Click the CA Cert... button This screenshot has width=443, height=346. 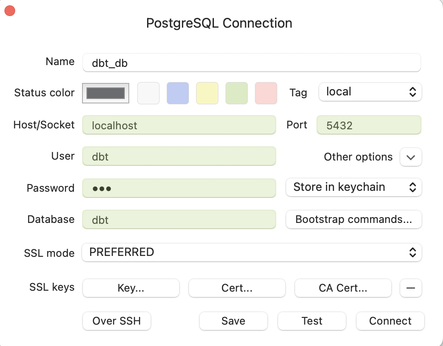pos(343,288)
